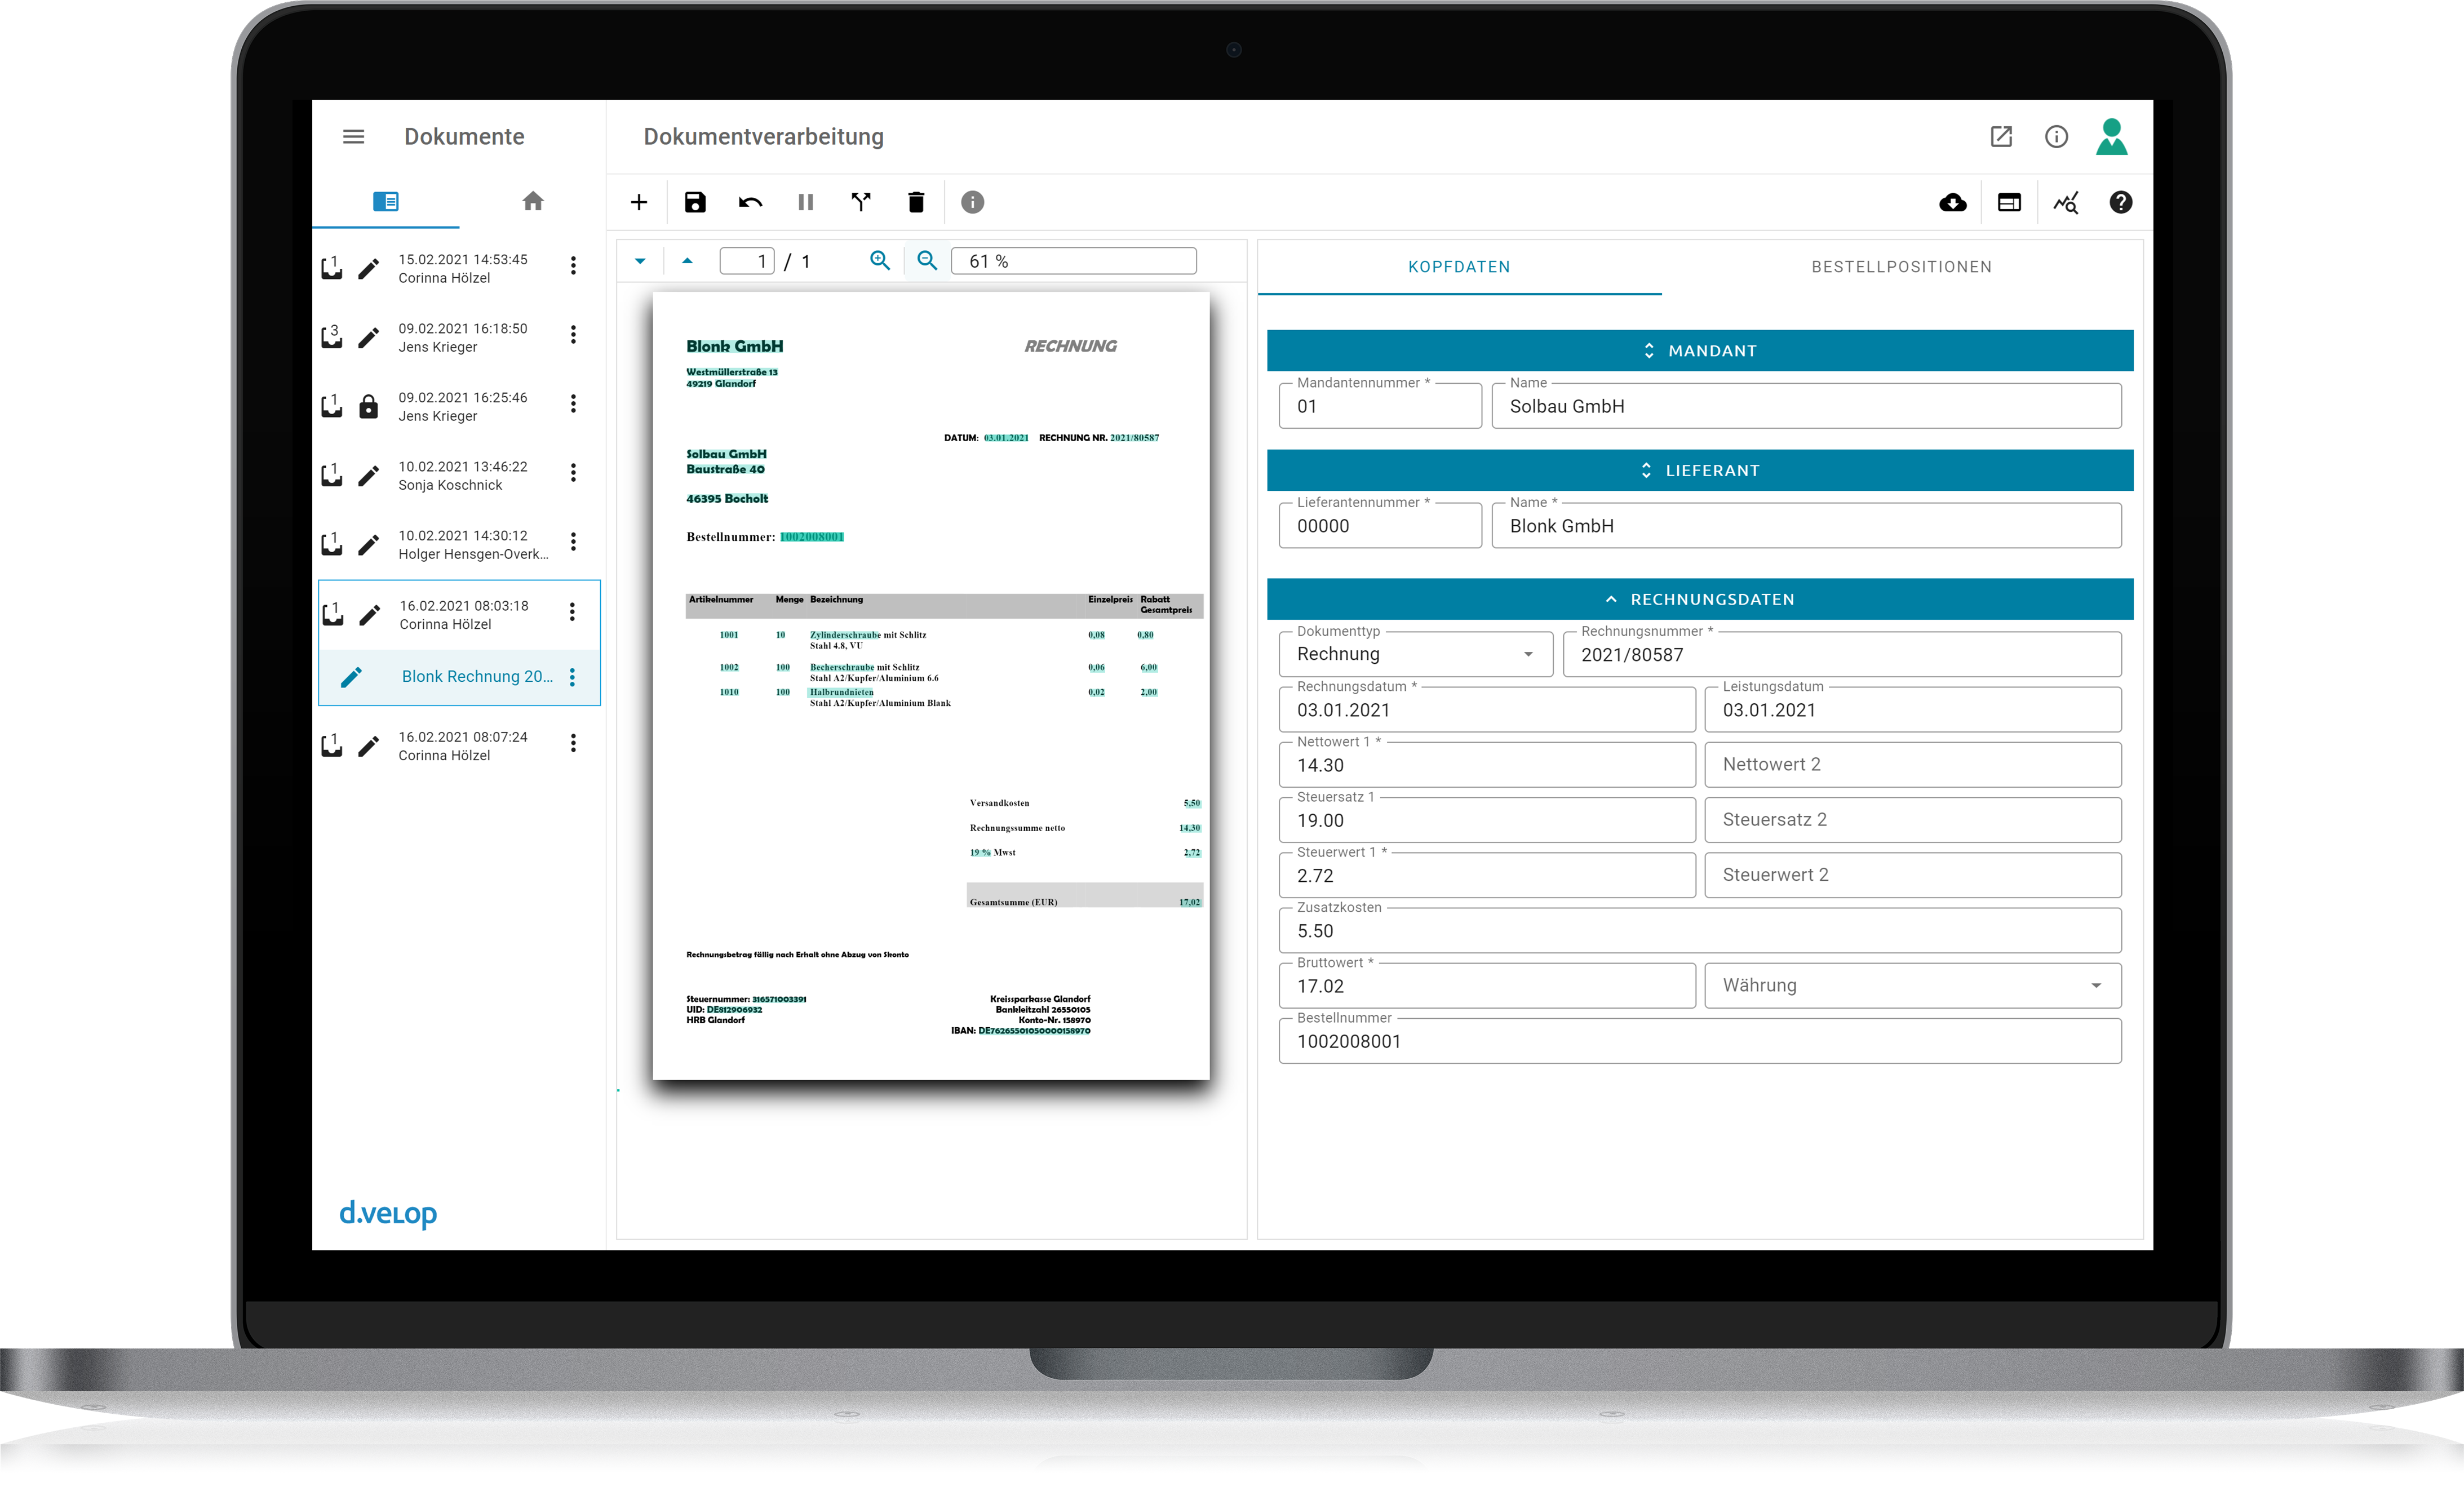Click the Rechnungsnummer field

click(1842, 655)
